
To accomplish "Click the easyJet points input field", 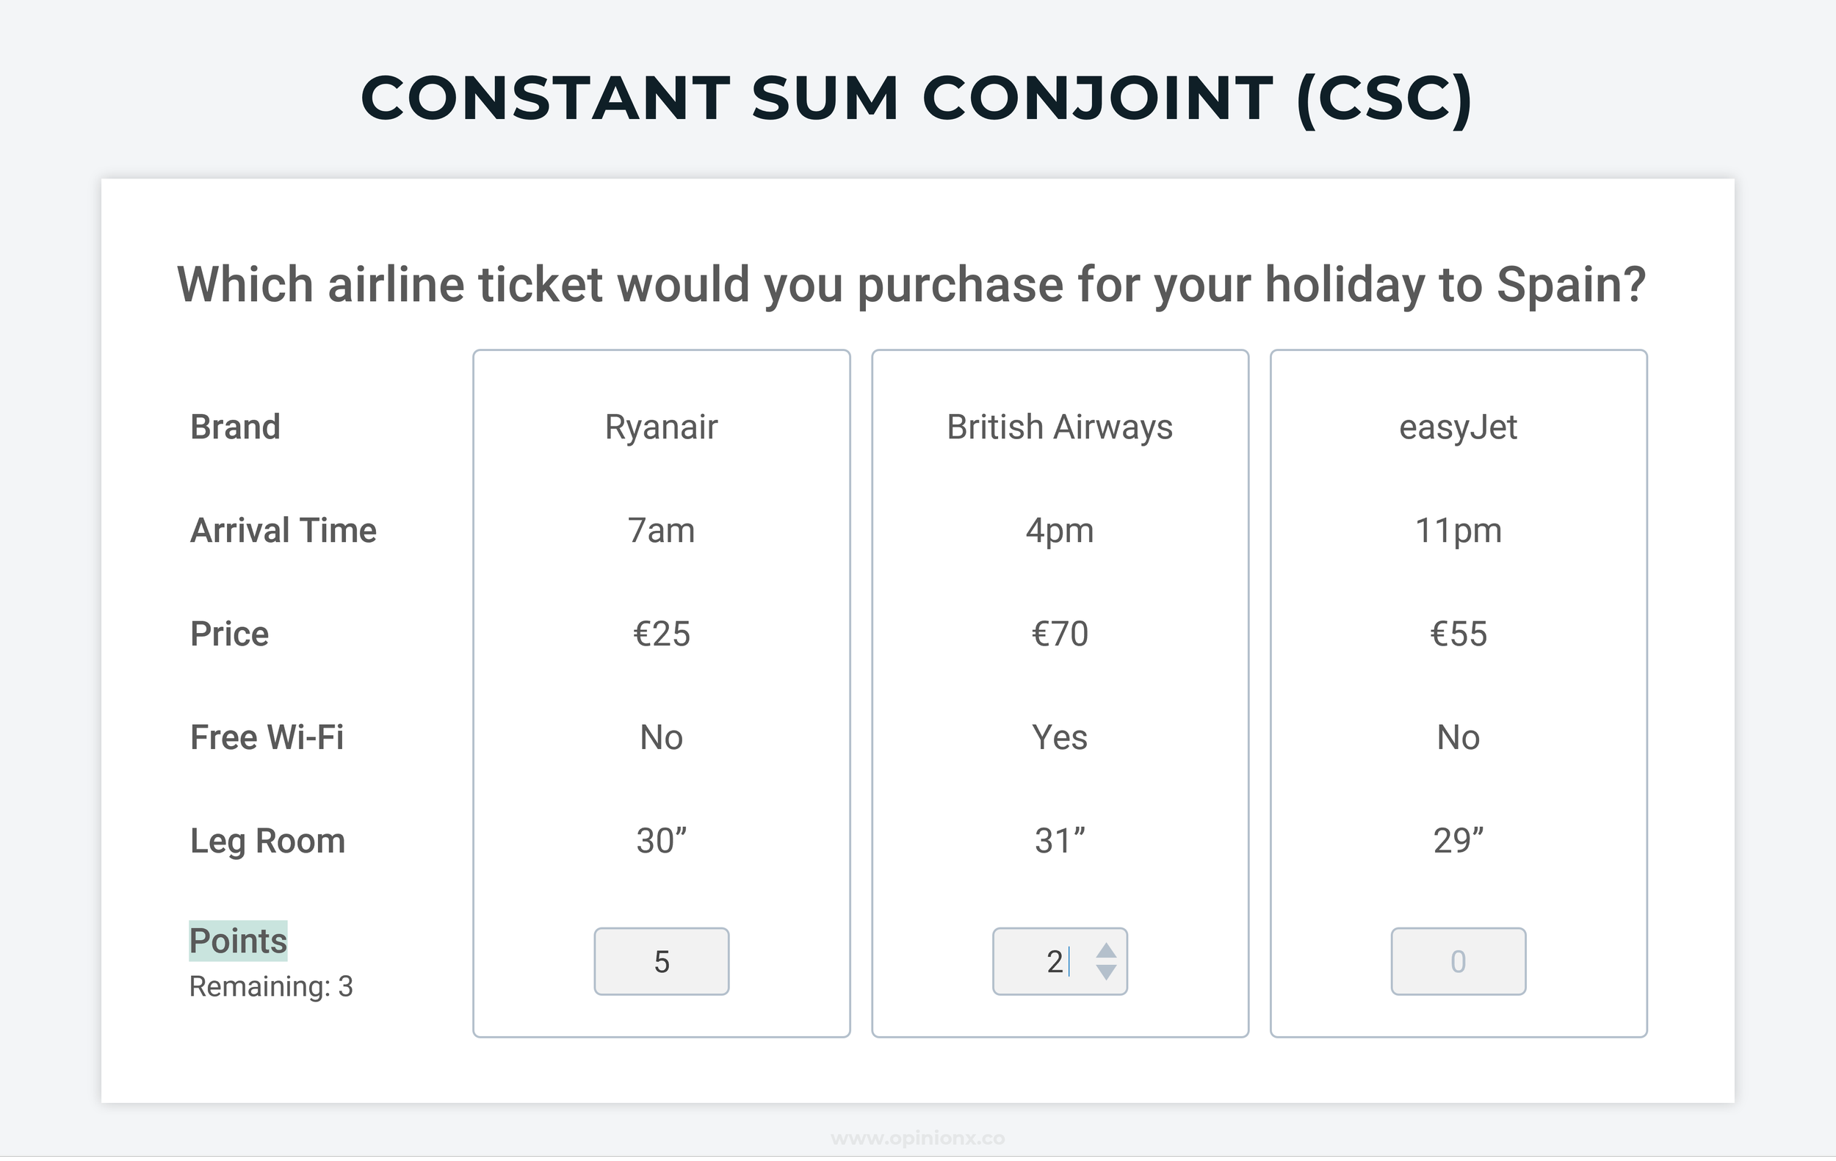I will (x=1458, y=961).
